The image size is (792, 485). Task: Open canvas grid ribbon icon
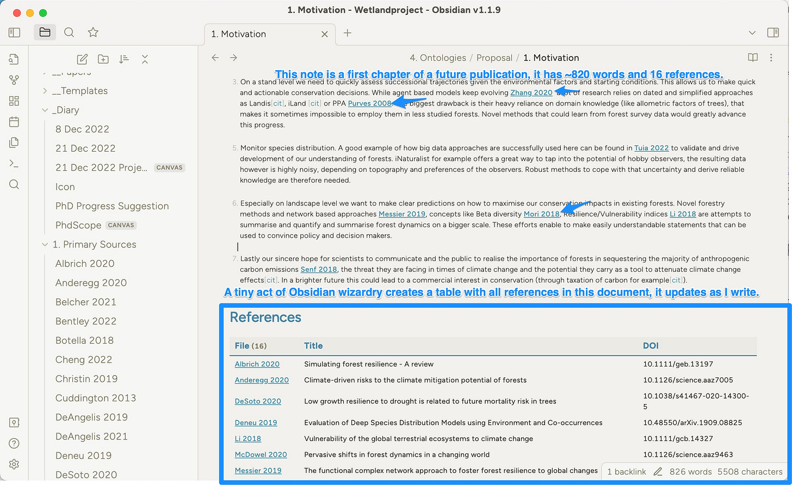(x=14, y=101)
